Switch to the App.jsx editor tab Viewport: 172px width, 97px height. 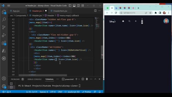point(16,11)
